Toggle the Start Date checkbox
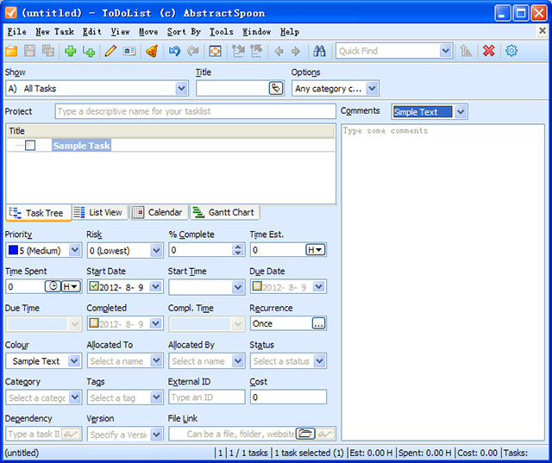552x463 pixels. (x=94, y=286)
